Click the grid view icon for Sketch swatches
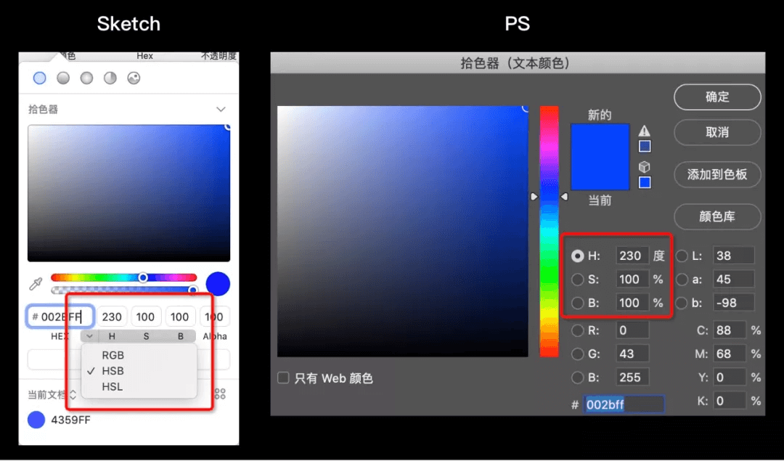The image size is (784, 461). (220, 394)
